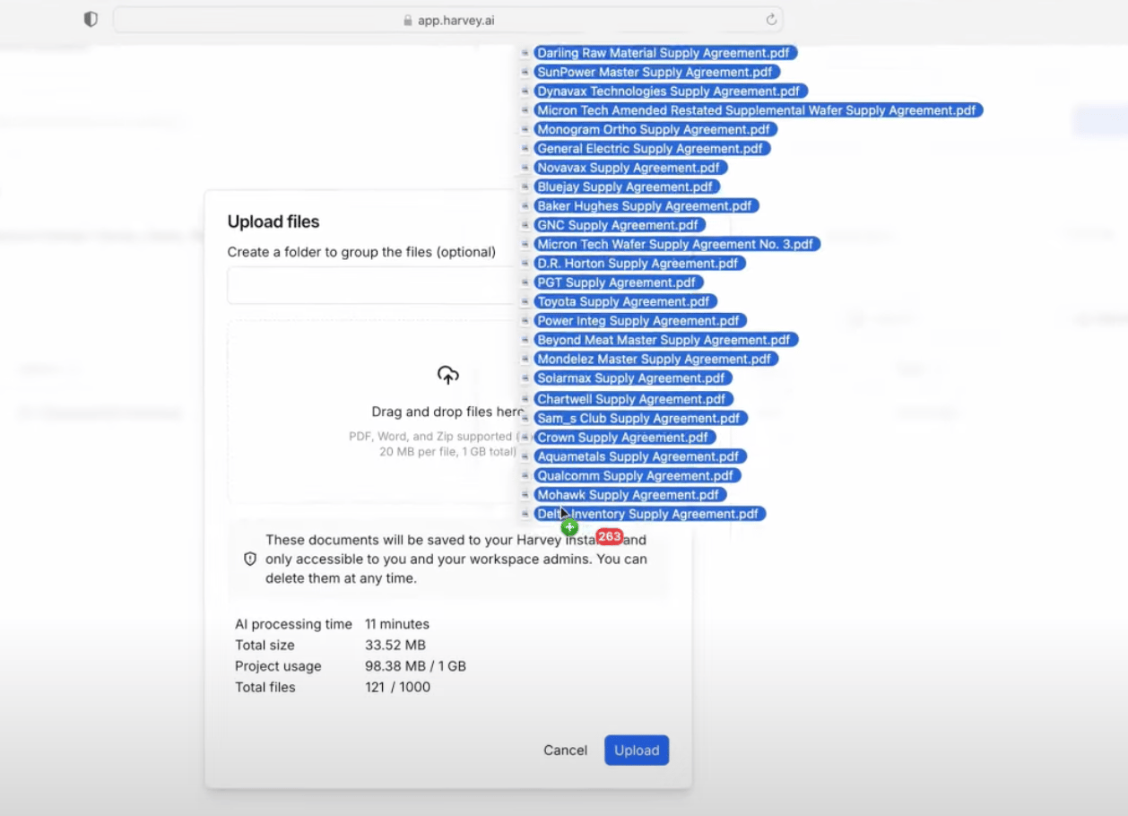Click the browser address bar app.harvey.ai
The width and height of the screenshot is (1128, 816).
tap(447, 20)
